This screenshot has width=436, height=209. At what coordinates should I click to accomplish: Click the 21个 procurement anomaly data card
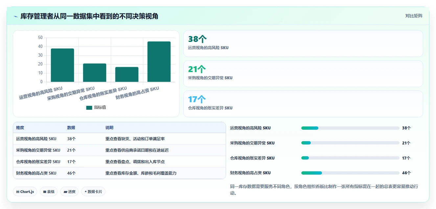(303, 74)
